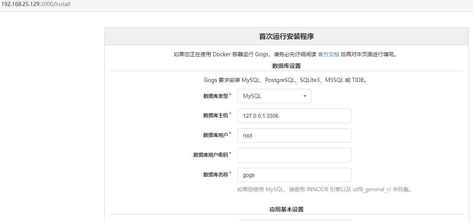The width and height of the screenshot is (473, 222).
Task: Click the 数据库类型 label
Action: pyautogui.click(x=216, y=96)
